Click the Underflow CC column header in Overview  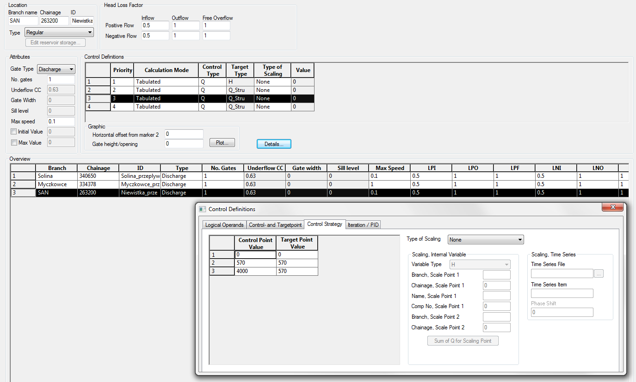(265, 168)
